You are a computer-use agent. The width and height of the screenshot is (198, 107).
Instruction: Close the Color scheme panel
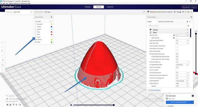[x=51, y=17]
